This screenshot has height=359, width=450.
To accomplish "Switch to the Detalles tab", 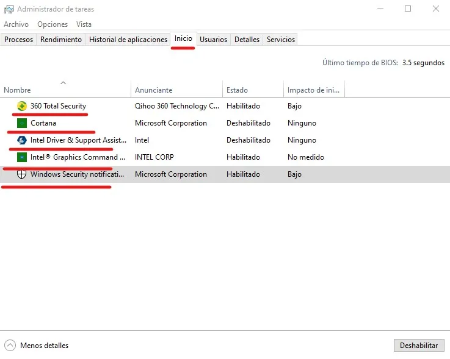I will pyautogui.click(x=247, y=39).
